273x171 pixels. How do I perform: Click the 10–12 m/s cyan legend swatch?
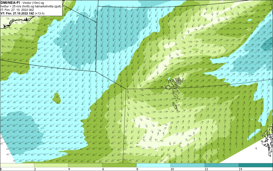188,165
